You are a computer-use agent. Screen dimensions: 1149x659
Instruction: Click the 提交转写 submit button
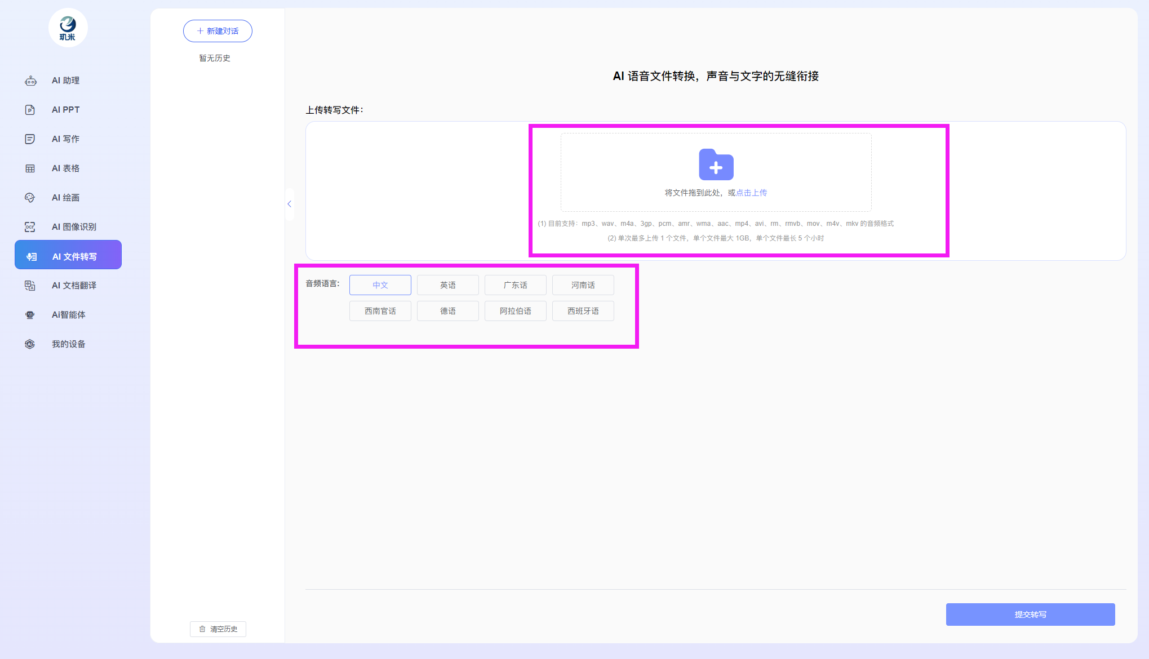(x=1030, y=615)
